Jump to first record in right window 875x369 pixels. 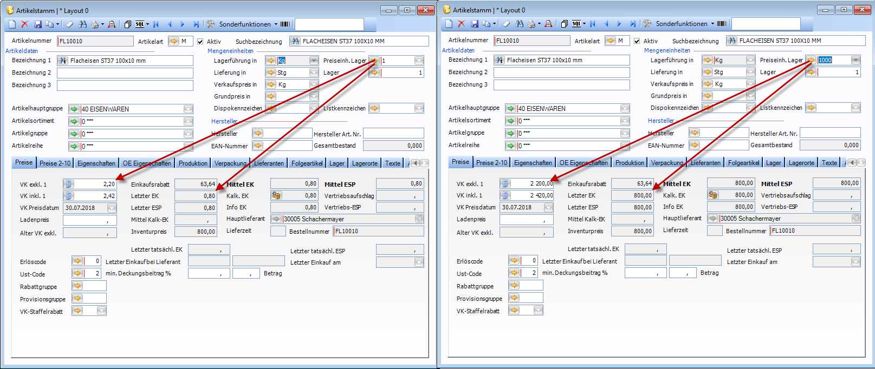pos(593,24)
